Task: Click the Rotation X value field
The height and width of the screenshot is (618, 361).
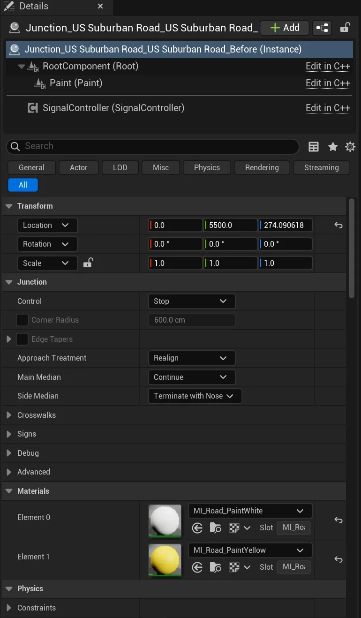Action: [175, 244]
